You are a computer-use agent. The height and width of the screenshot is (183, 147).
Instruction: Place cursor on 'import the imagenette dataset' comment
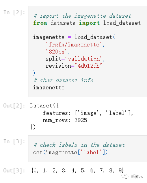82,16
